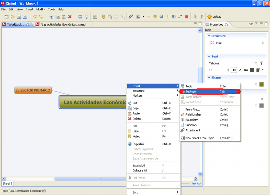Open the Tahoma font dropdown

coord(256,63)
